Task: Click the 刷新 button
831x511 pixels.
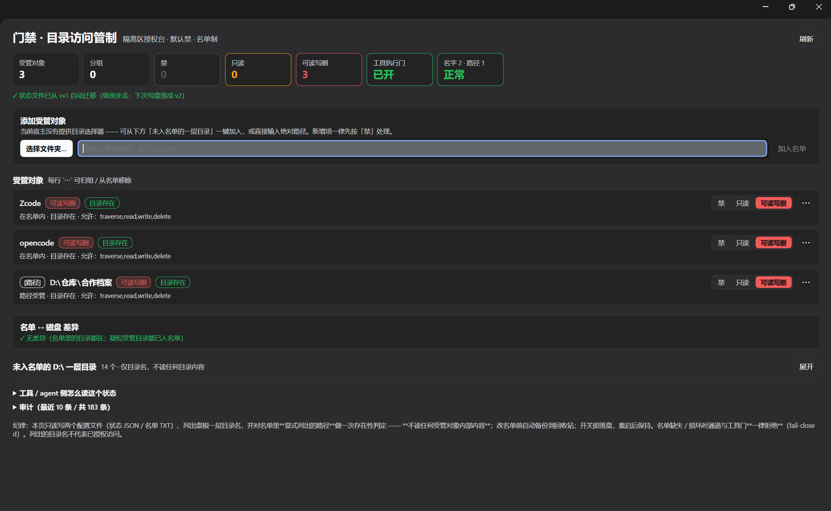Action: pyautogui.click(x=806, y=39)
